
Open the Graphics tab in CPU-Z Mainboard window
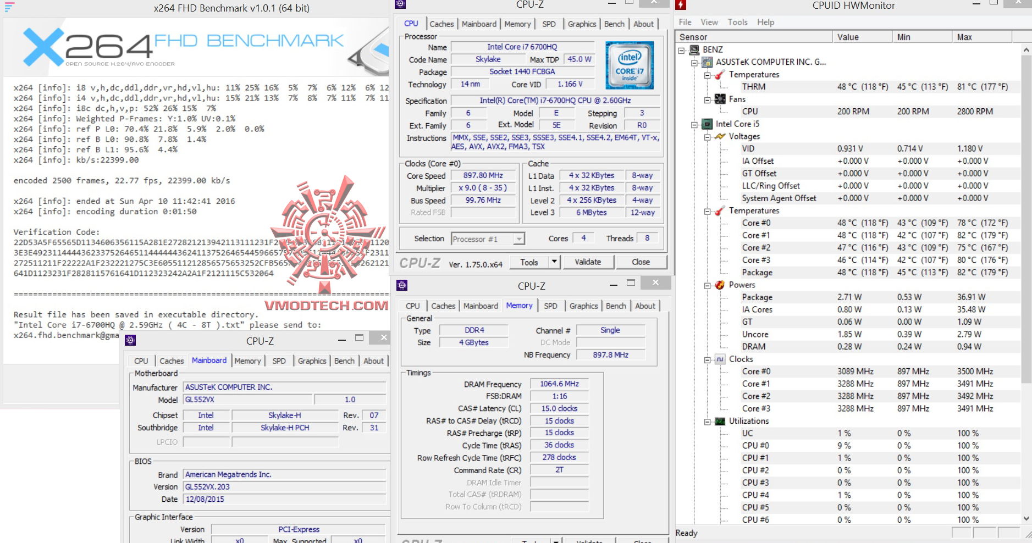(x=312, y=361)
